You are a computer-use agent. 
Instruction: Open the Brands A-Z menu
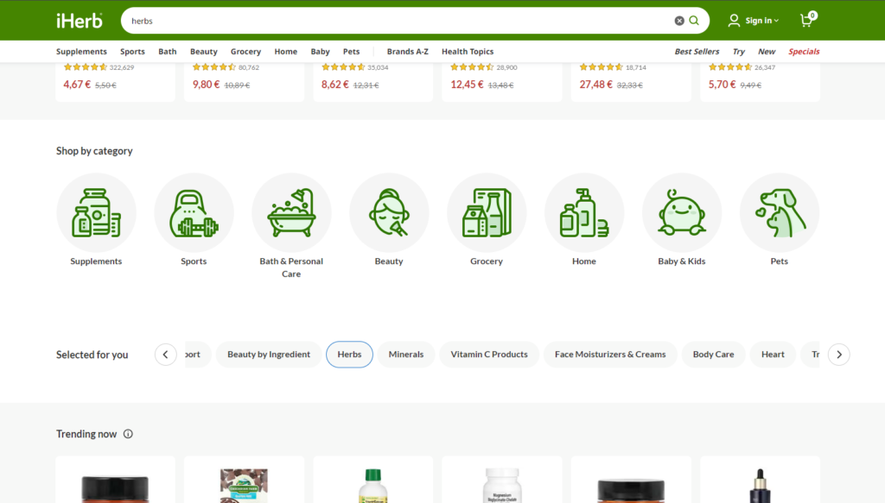[x=407, y=51]
